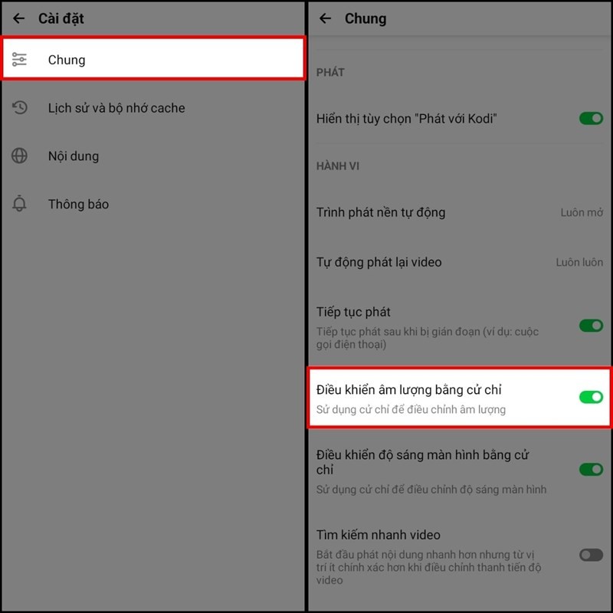Tap the globe icon for Nội dung

[19, 156]
